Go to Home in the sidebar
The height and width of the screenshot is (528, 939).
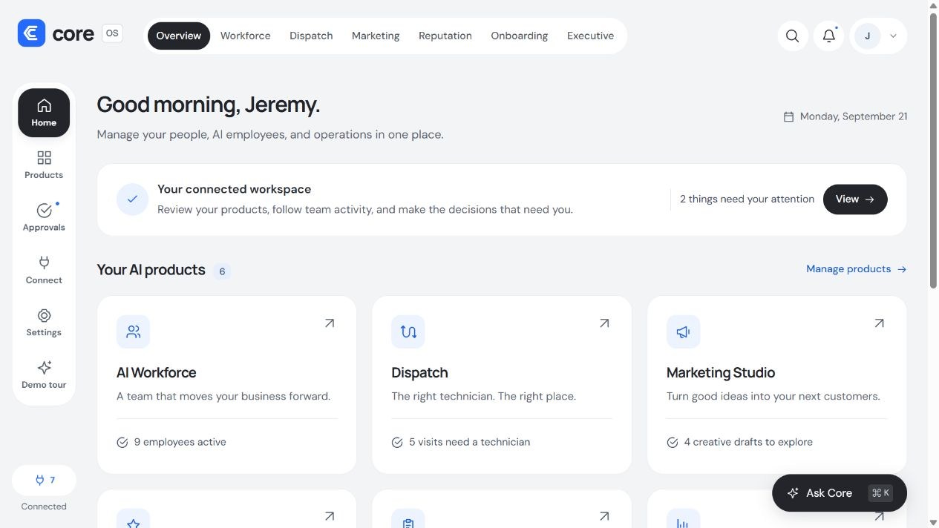pos(44,113)
